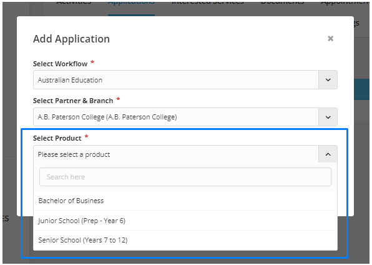
Task: Open the Australian Education workflow field
Action: [x=176, y=80]
